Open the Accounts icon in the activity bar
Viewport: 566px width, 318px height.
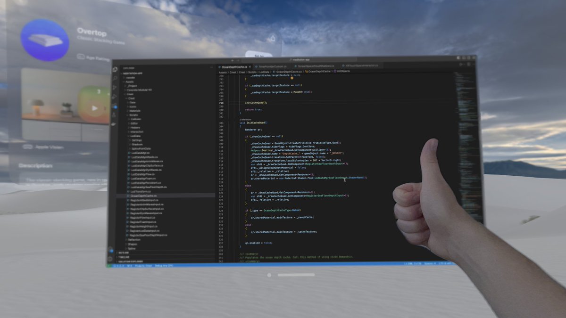point(111,251)
